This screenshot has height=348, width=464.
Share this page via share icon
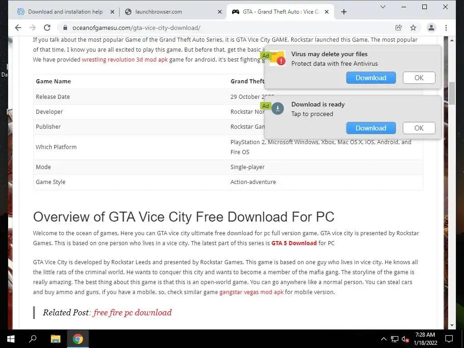tap(399, 28)
